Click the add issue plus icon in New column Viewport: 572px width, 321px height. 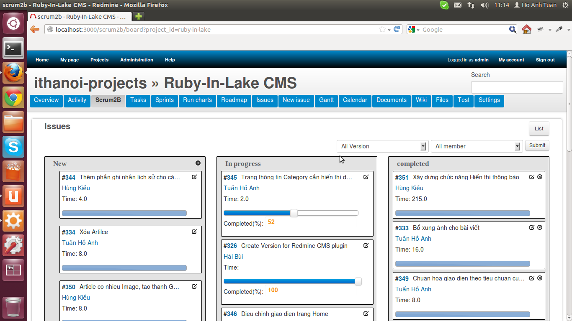(198, 163)
